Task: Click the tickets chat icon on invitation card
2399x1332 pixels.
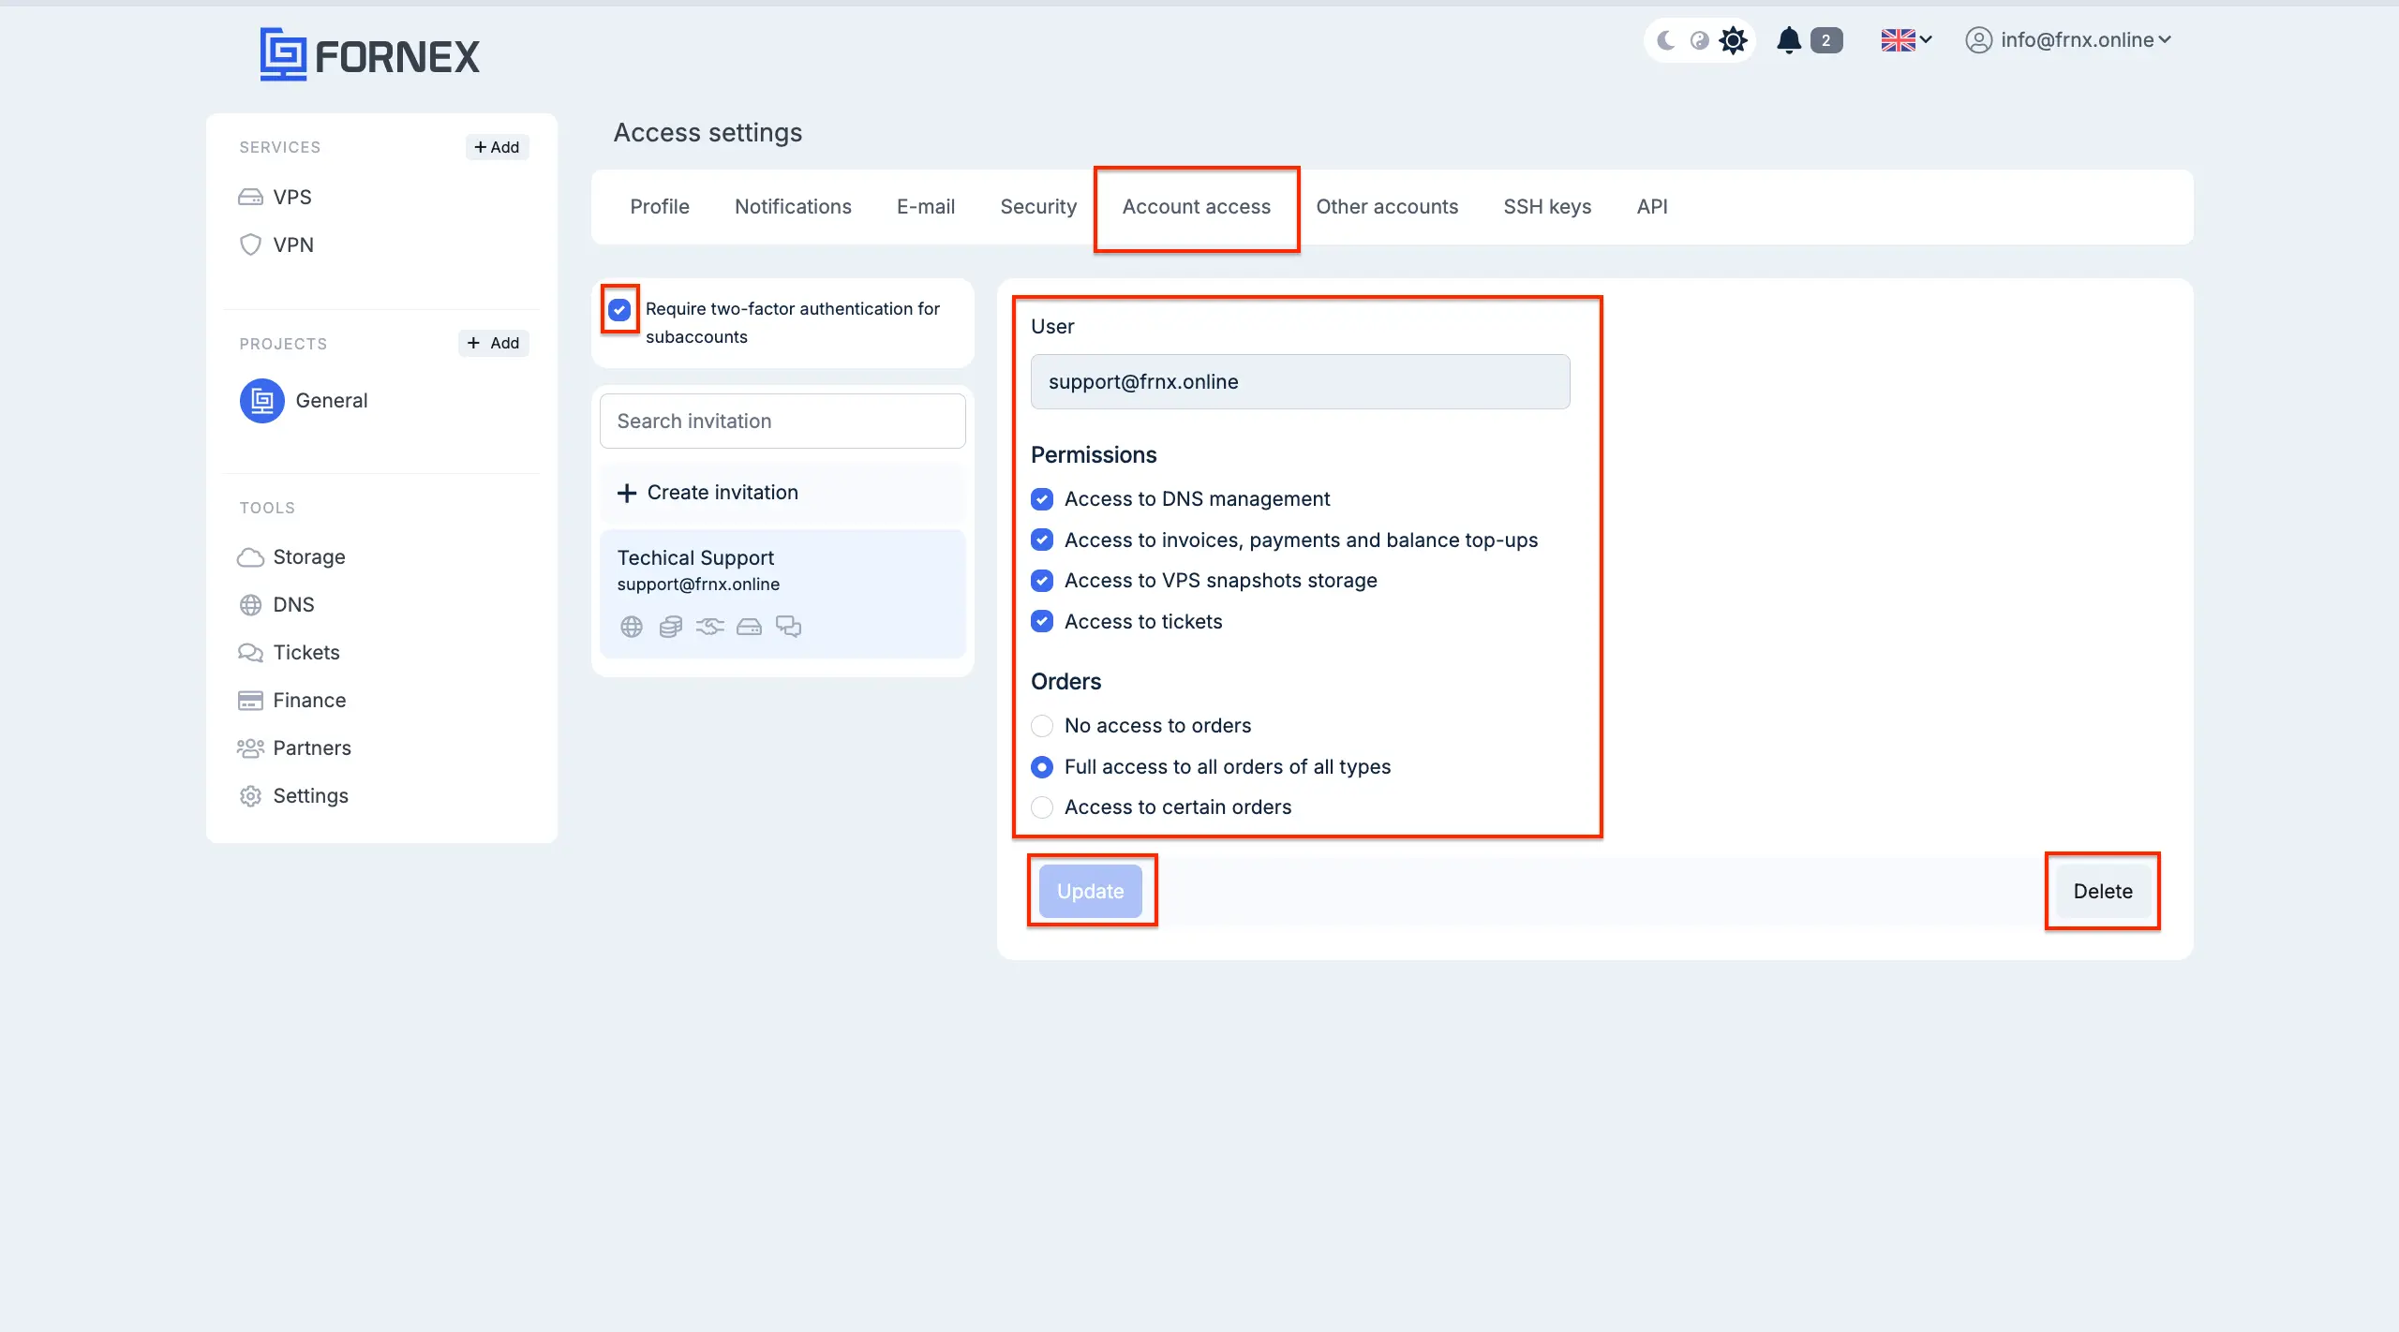Action: pos(788,627)
